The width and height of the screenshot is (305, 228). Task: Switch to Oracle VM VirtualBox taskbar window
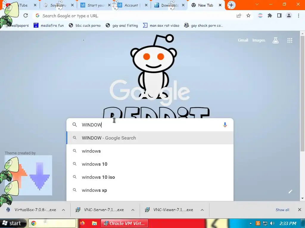[125, 223]
